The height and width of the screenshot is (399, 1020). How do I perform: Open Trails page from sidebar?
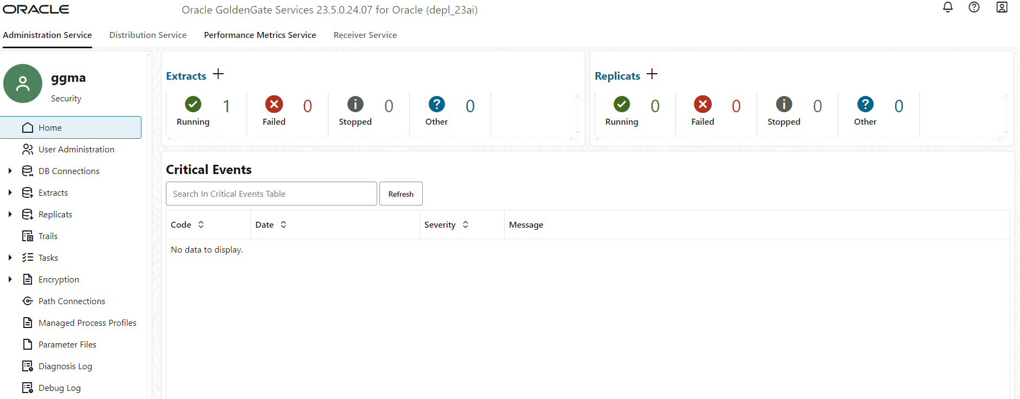coord(48,236)
